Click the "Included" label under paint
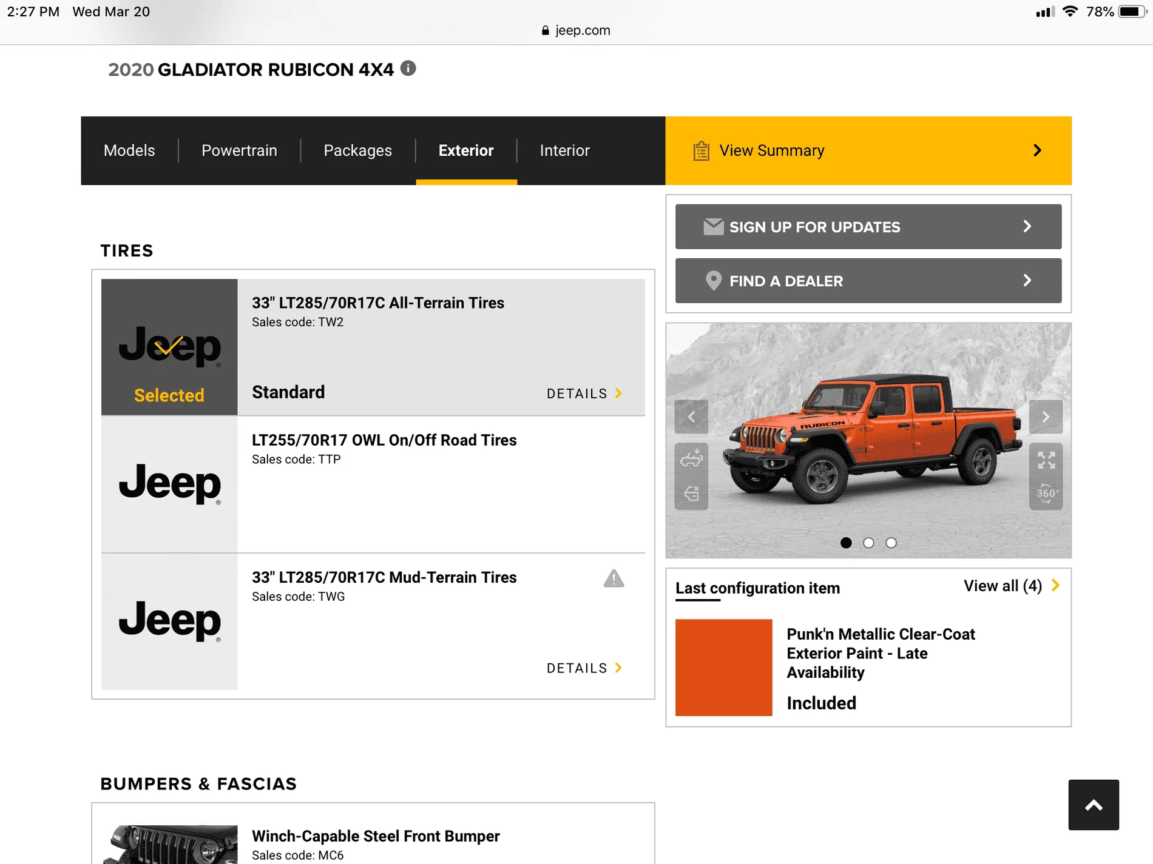The image size is (1153, 864). coord(821,703)
